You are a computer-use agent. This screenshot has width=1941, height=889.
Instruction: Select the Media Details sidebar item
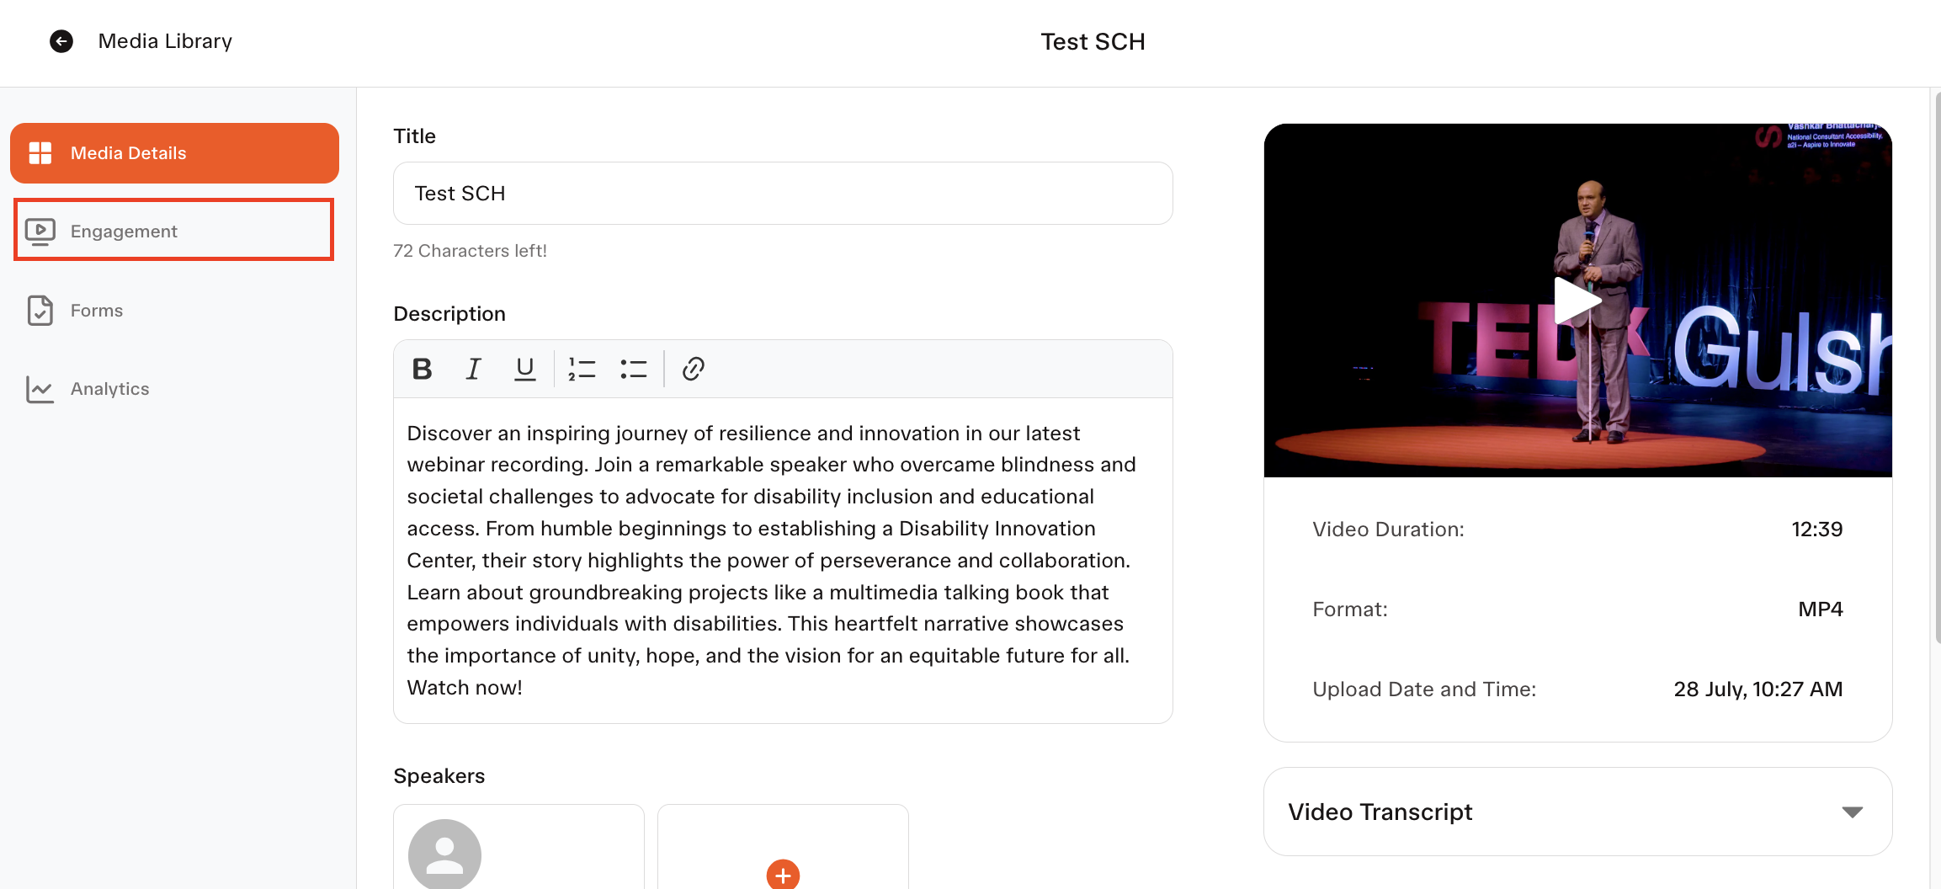(x=174, y=153)
